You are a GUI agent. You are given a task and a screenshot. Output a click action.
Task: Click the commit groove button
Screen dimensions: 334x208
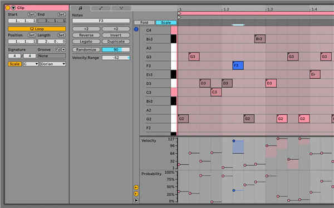coord(63,50)
